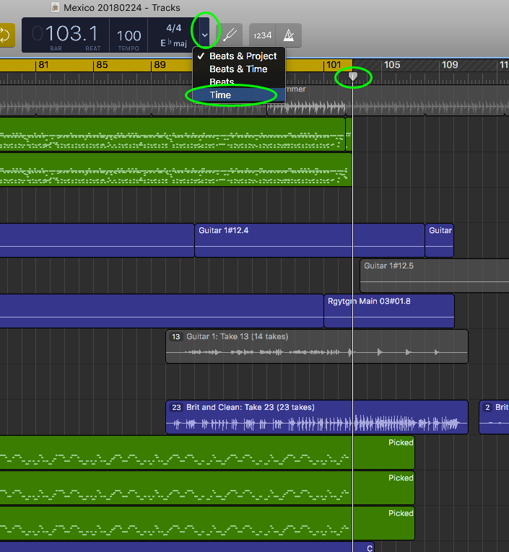The image size is (509, 552).
Task: Select Time in the display menu
Action: pyautogui.click(x=239, y=95)
